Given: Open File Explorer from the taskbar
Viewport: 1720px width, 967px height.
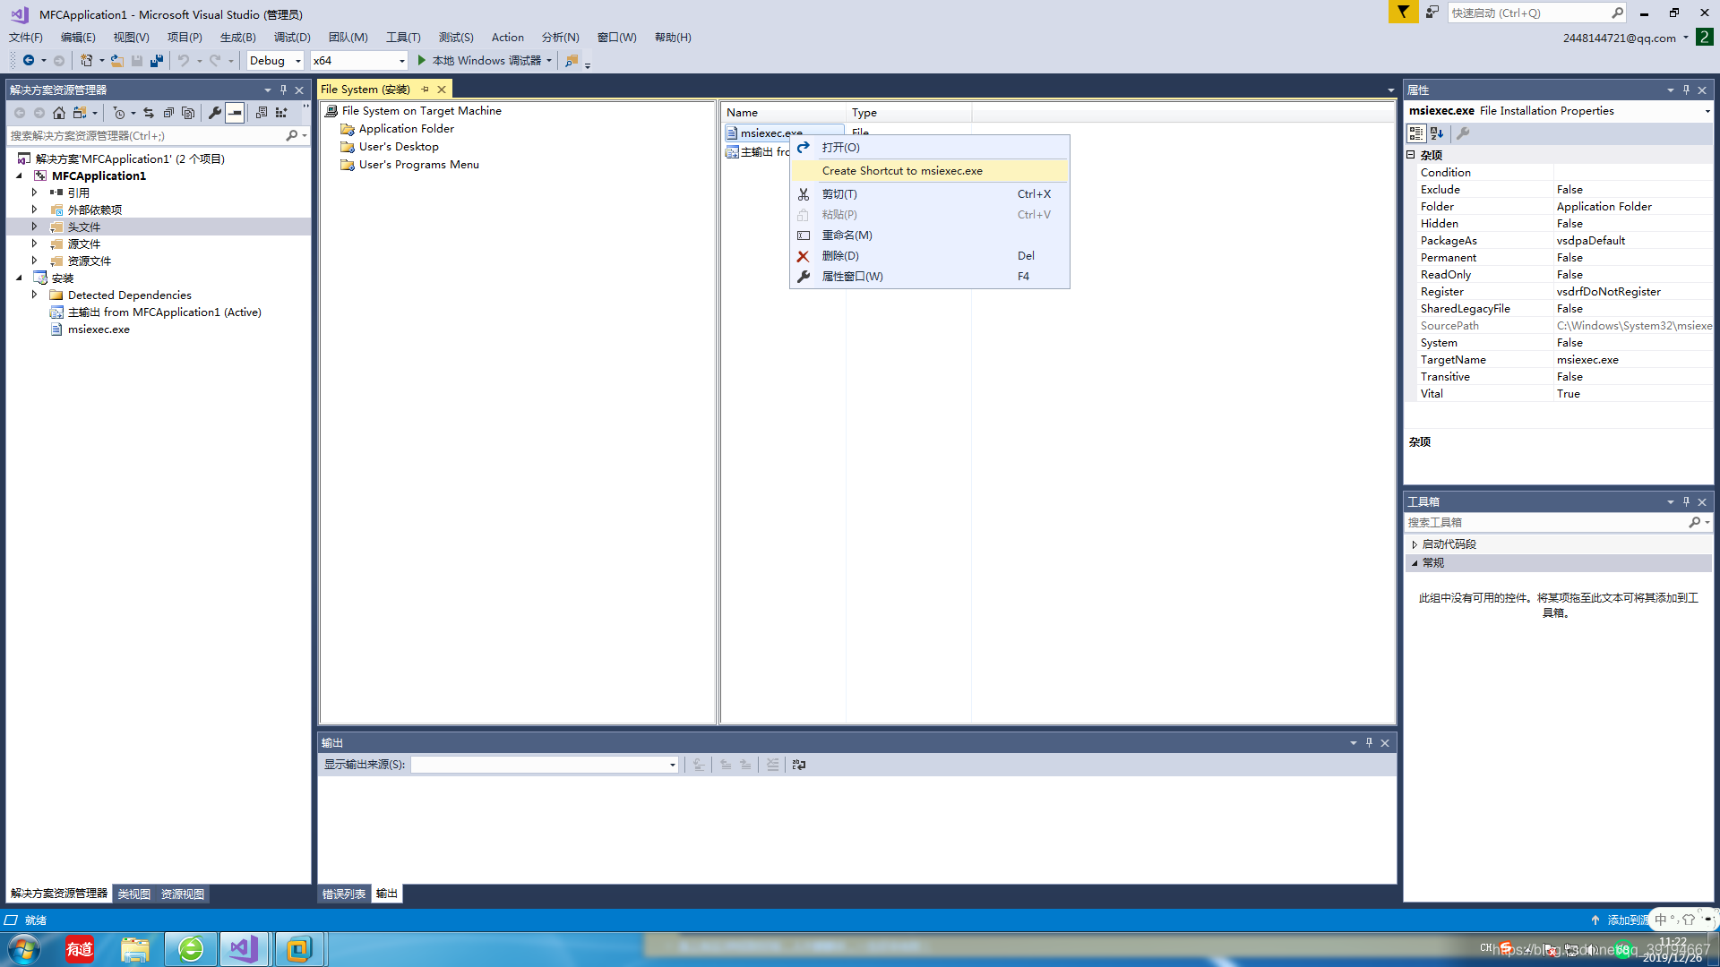Looking at the screenshot, I should click(135, 949).
